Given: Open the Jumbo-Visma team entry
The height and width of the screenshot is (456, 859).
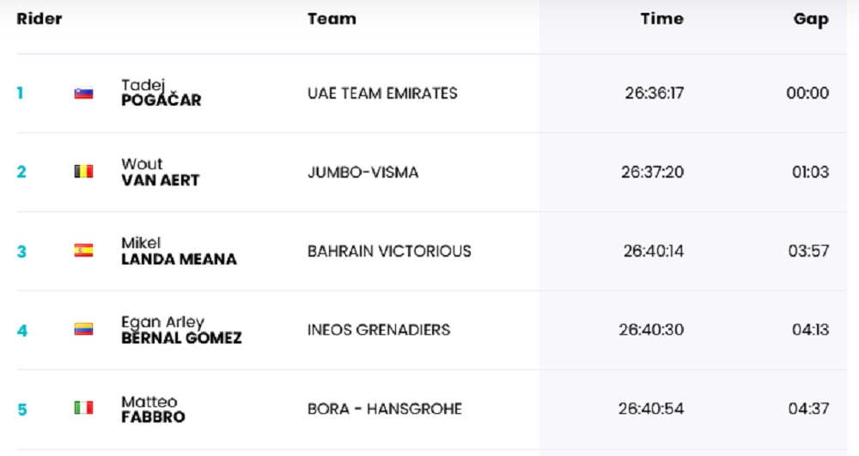Looking at the screenshot, I should pyautogui.click(x=362, y=172).
